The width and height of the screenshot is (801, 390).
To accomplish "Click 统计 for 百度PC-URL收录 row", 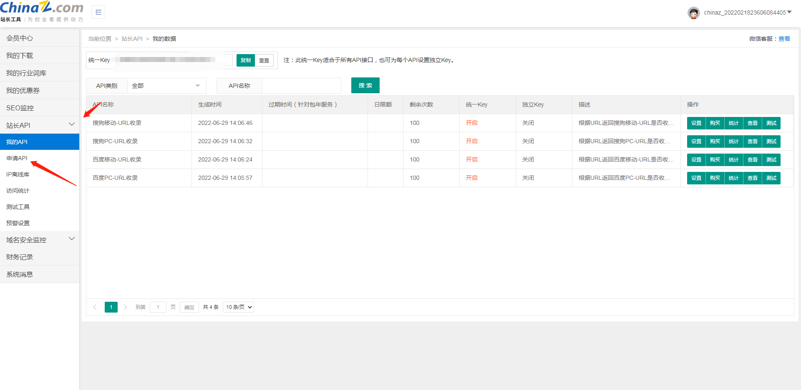I will tap(734, 178).
